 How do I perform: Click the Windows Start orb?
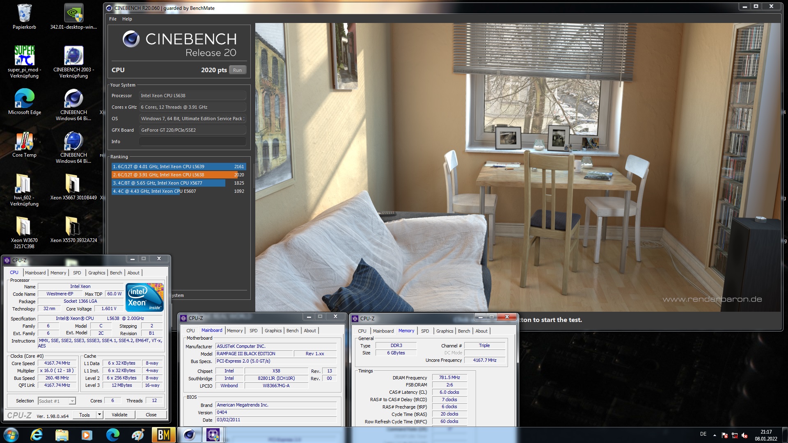tap(11, 435)
